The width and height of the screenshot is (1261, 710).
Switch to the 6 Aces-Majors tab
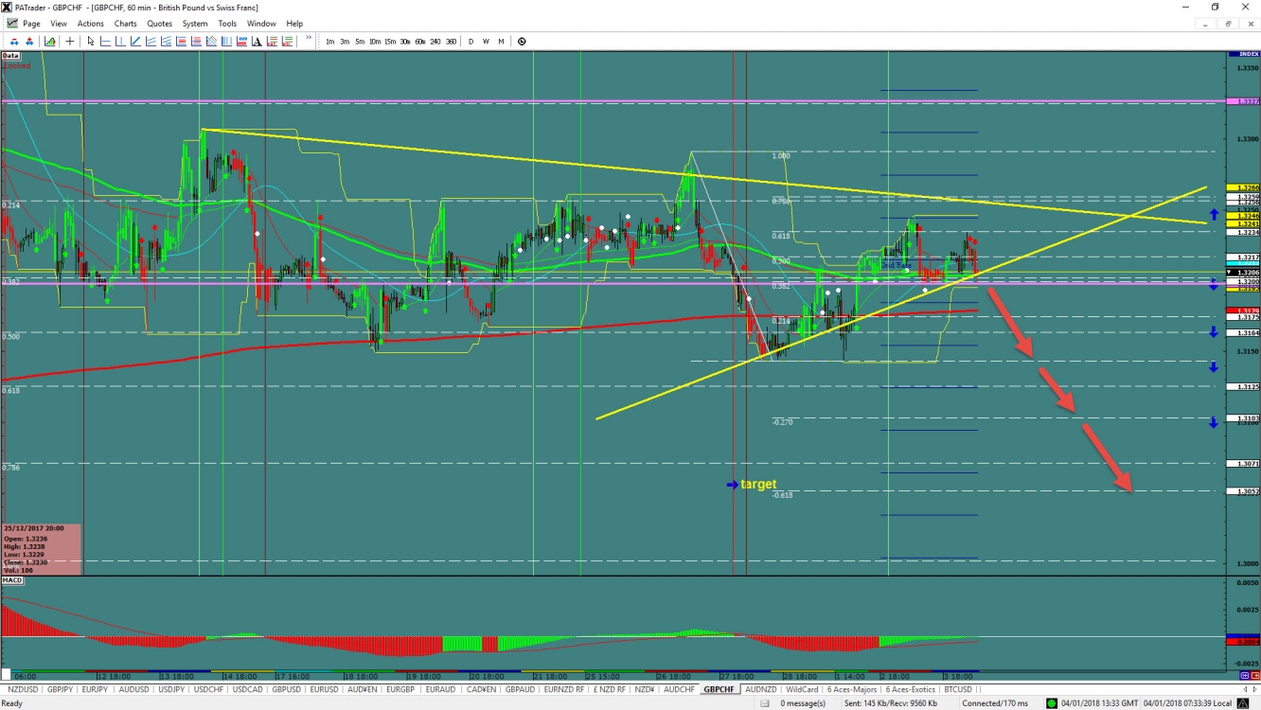point(852,689)
